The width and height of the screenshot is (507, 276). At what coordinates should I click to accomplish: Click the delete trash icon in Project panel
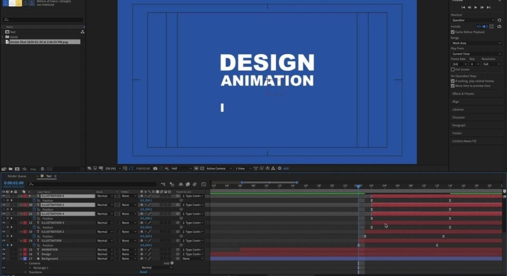pos(42,169)
